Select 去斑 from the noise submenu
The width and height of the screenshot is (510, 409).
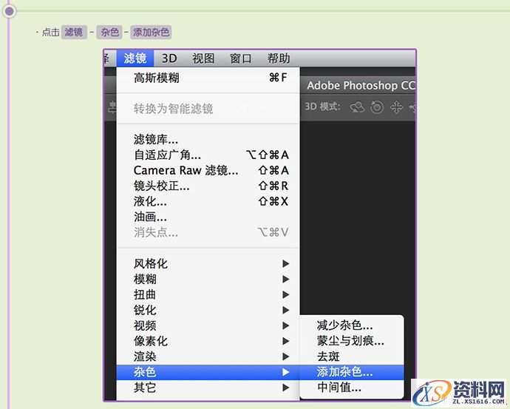coord(352,356)
